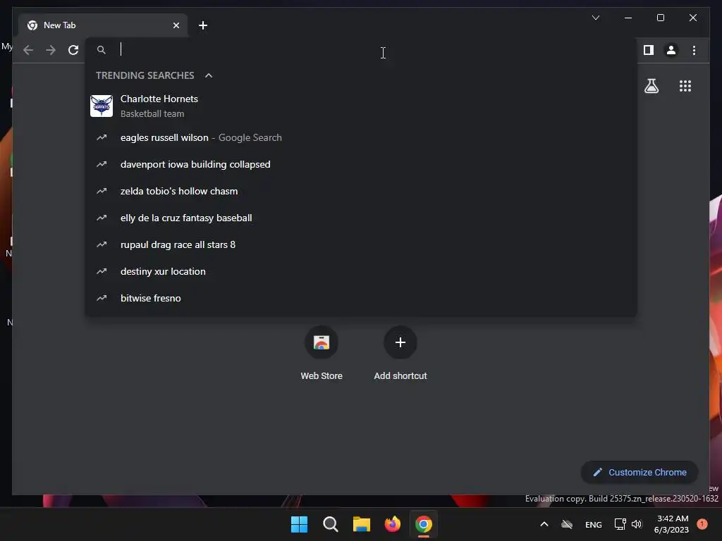The image size is (722, 541).
Task: Open the notification bell badge
Action: 702,524
